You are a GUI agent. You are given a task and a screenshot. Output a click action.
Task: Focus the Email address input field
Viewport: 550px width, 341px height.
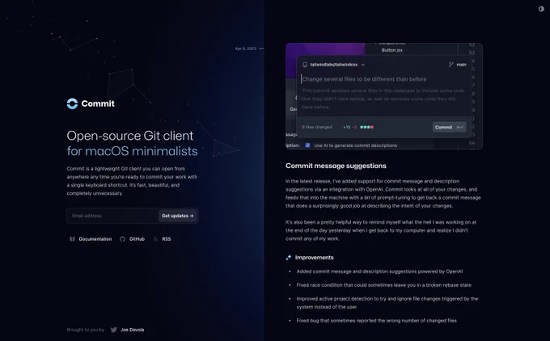112,216
